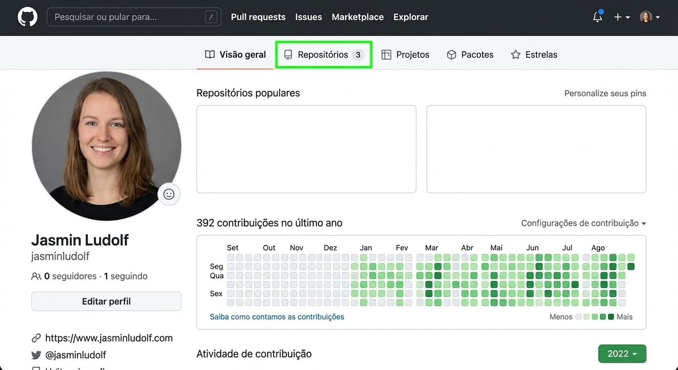678x370 pixels.
Task: Click the Jasmin Ludolf name heading
Action: click(x=80, y=240)
